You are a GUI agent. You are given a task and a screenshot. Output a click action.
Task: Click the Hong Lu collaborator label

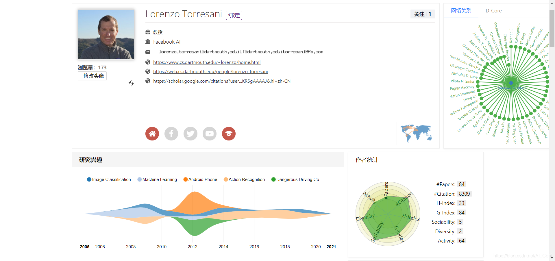469,98
